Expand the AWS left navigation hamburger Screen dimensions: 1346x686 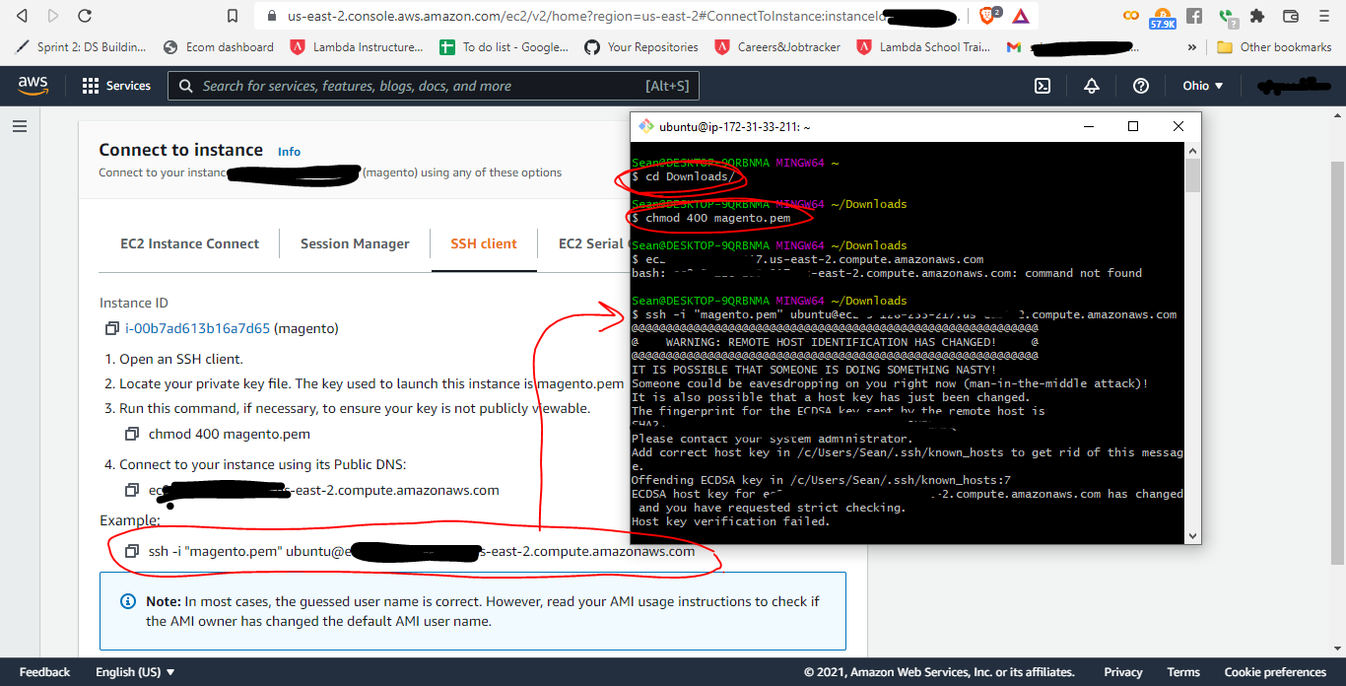tap(20, 126)
